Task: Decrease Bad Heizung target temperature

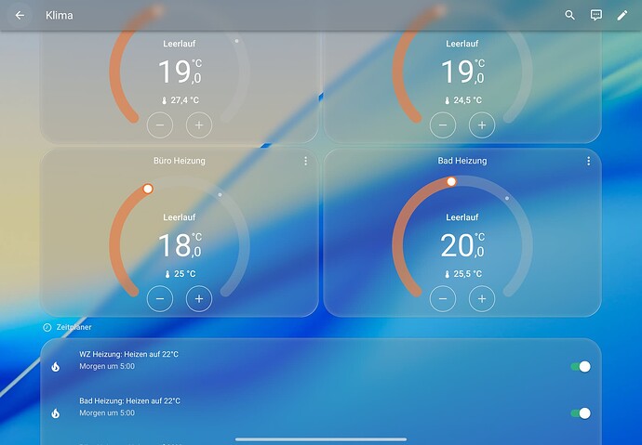Action: tap(443, 299)
